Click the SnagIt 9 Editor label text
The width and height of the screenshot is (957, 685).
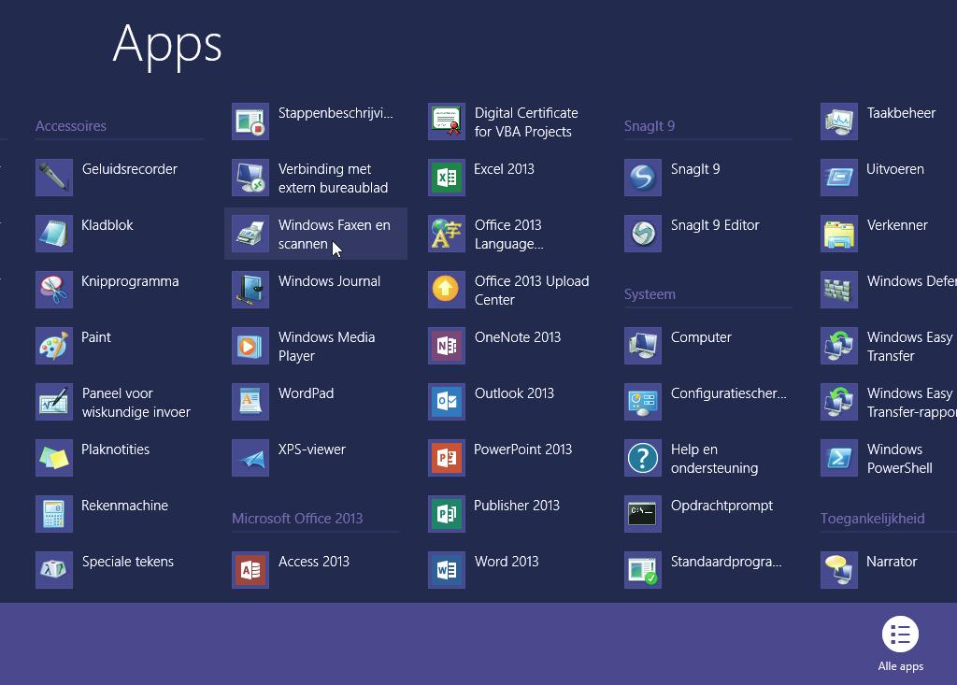[x=715, y=224]
